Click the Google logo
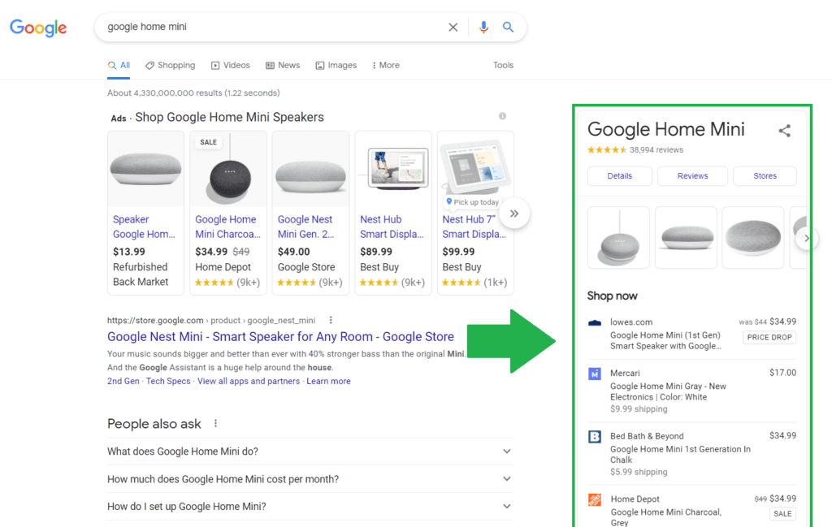This screenshot has height=527, width=832. [x=38, y=28]
